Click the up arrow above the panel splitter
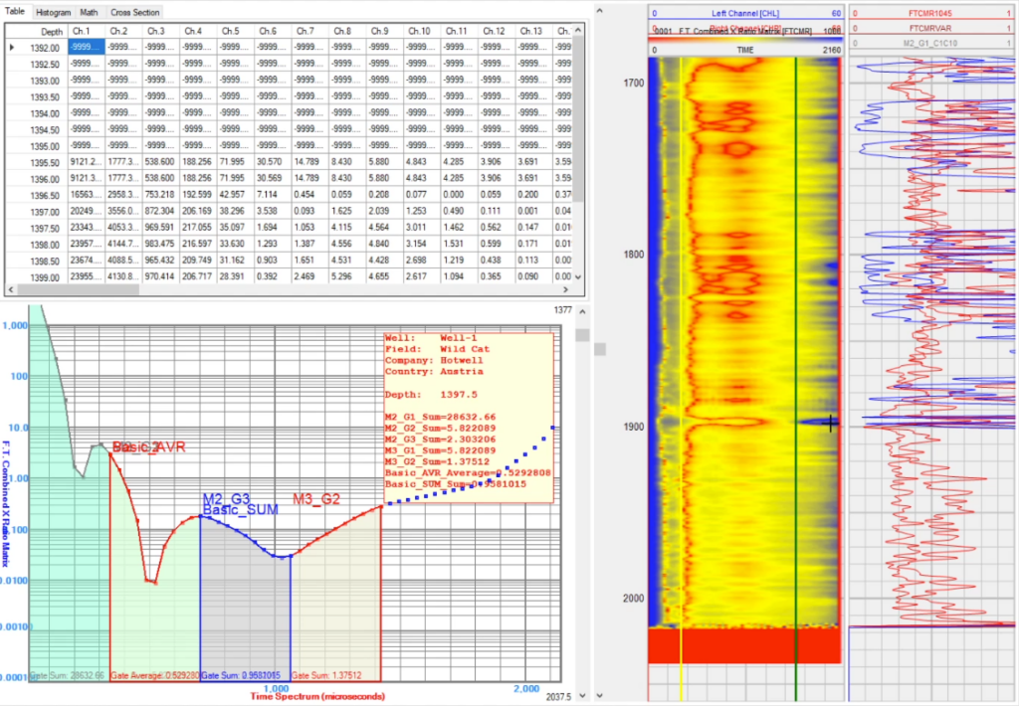1019x706 pixels. point(600,10)
